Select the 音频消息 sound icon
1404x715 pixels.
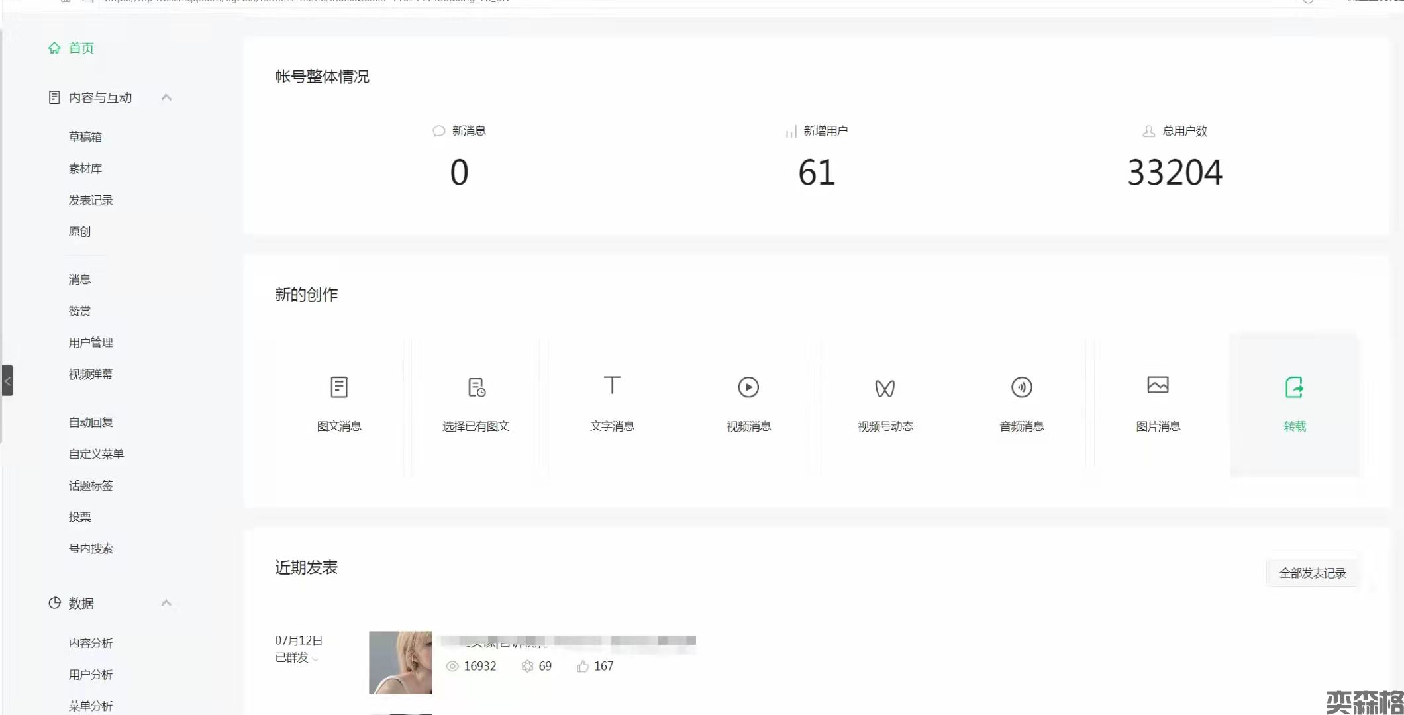tap(1021, 387)
